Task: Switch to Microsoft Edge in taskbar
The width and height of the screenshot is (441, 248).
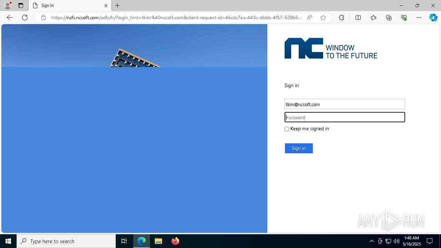Action: pyautogui.click(x=142, y=241)
